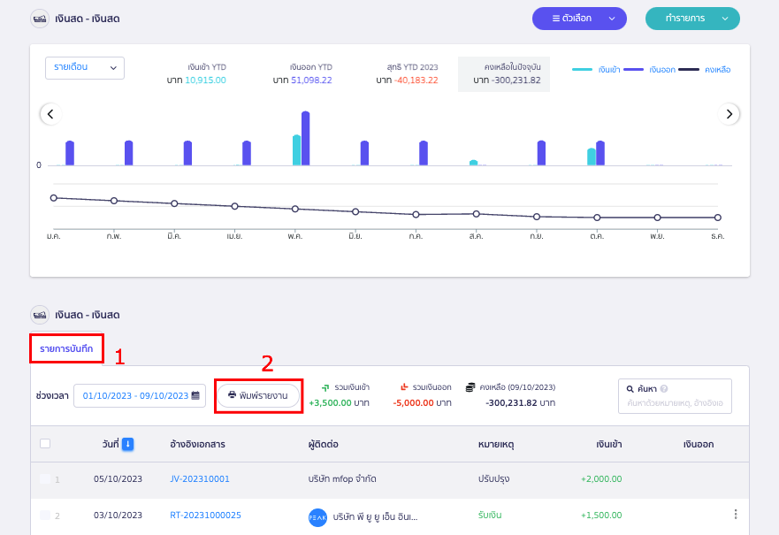Click the January balance line point

pyautogui.click(x=54, y=198)
